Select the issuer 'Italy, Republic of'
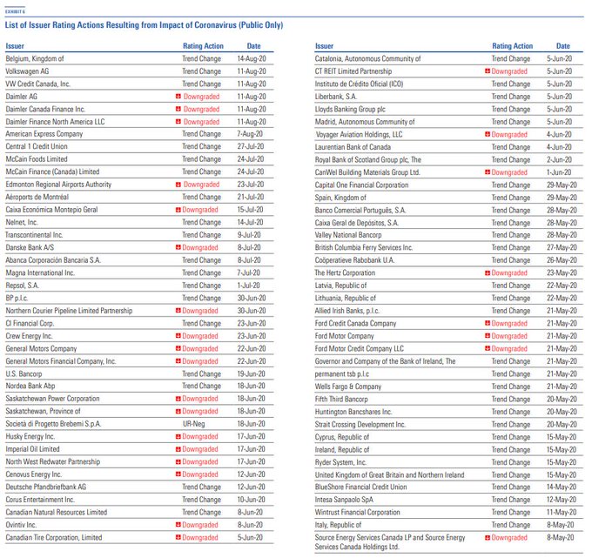 [x=339, y=525]
